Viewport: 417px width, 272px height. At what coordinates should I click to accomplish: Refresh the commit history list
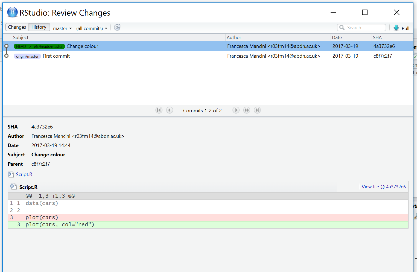(117, 27)
